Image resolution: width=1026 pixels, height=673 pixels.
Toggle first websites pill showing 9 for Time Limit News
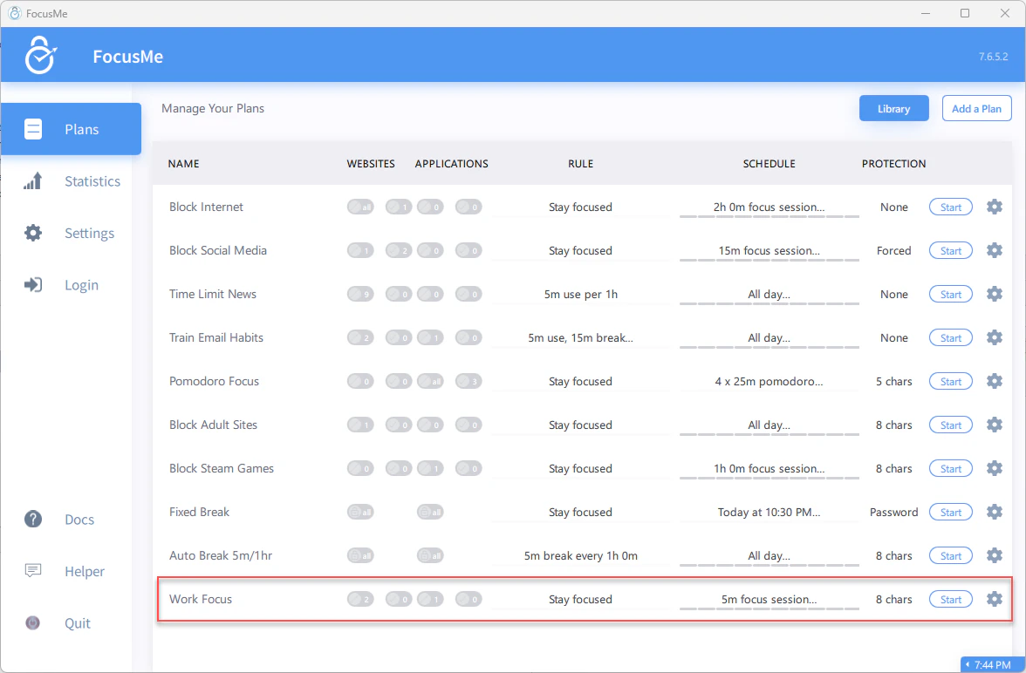coord(360,295)
